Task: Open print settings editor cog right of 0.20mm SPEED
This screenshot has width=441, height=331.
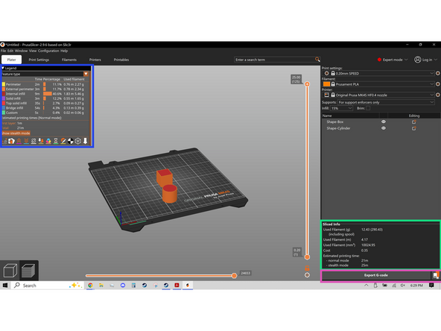Action: (438, 73)
